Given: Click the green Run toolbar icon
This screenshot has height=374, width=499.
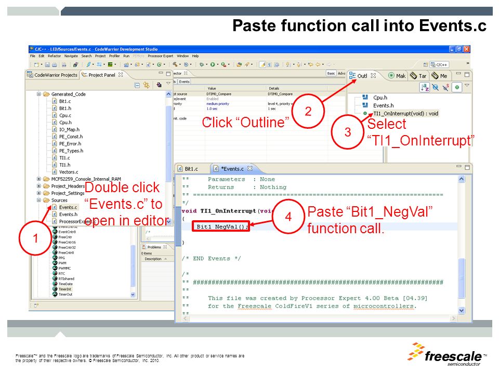Looking at the screenshot, I should pyautogui.click(x=212, y=64).
